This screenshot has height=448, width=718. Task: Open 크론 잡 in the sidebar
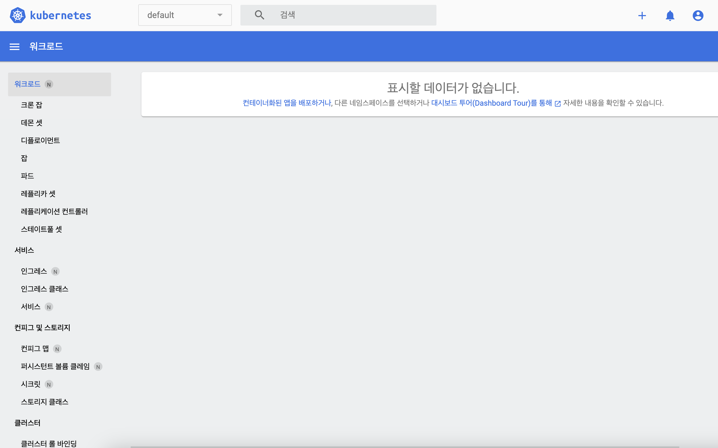pos(32,105)
